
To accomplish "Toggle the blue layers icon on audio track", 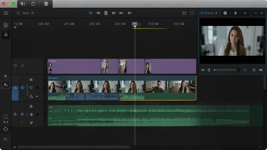I will pyautogui.click(x=22, y=114).
